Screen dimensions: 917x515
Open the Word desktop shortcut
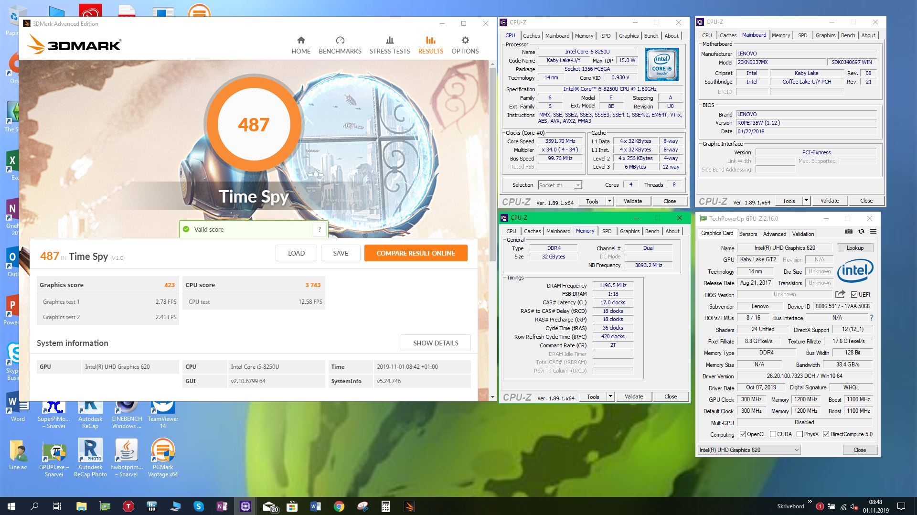point(18,407)
